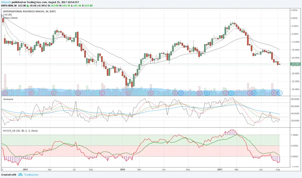Screen dimensions: 302x178
Task: Open the dividend D marker at May 2017
Action: (254, 93)
